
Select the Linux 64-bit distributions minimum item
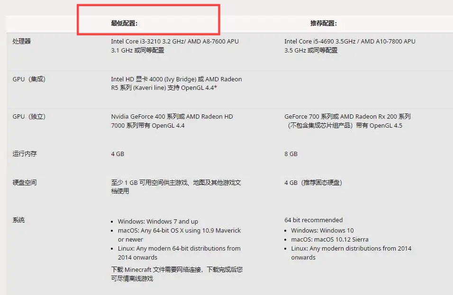click(x=179, y=252)
